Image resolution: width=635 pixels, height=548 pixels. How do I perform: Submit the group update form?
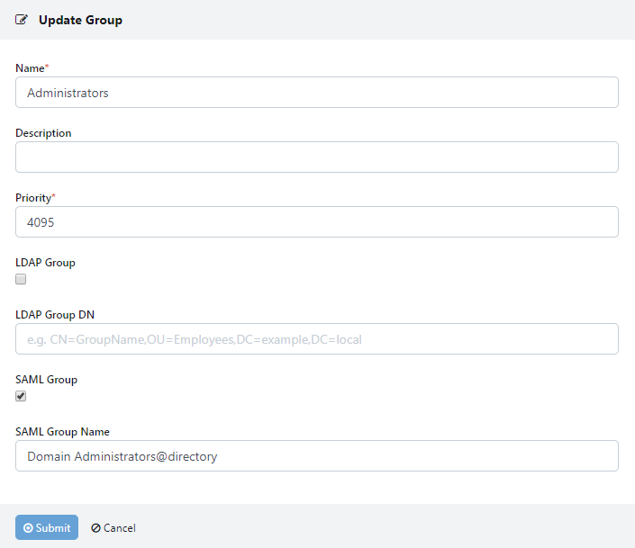[47, 527]
